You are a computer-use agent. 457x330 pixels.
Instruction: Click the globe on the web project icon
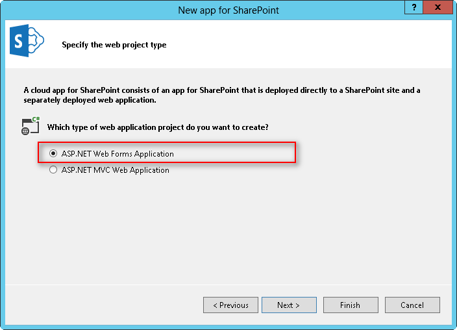[x=25, y=131]
